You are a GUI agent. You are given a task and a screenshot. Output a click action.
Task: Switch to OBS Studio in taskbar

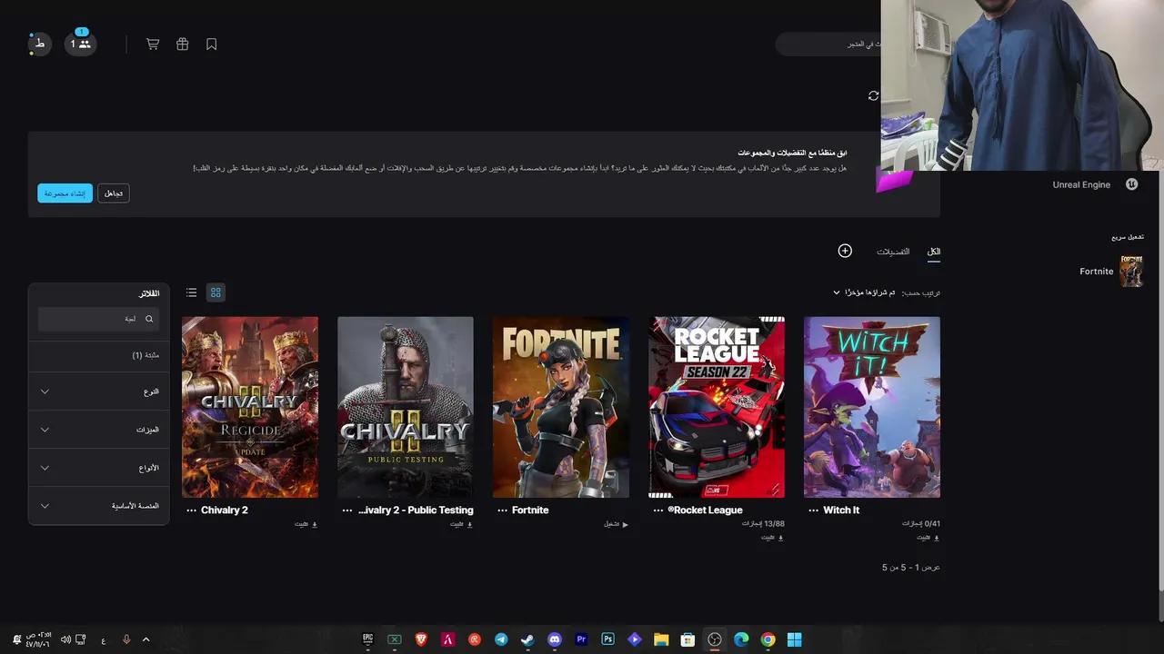point(715,639)
